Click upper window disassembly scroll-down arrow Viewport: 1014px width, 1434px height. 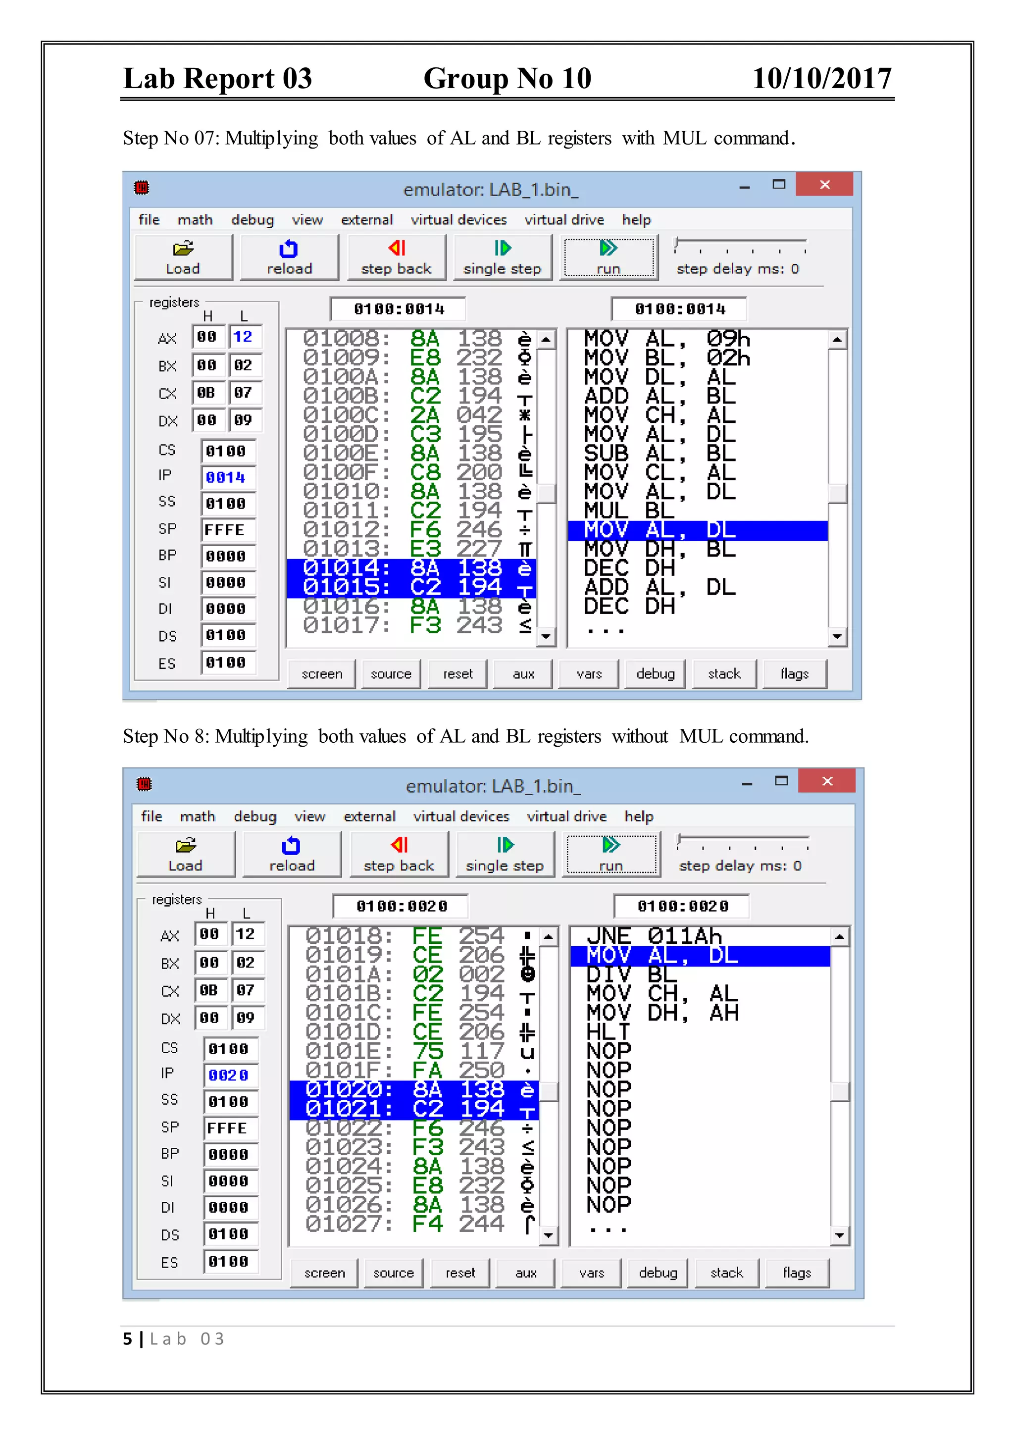[x=837, y=636]
